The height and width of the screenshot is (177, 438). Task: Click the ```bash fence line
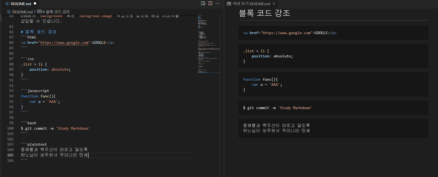(28, 123)
